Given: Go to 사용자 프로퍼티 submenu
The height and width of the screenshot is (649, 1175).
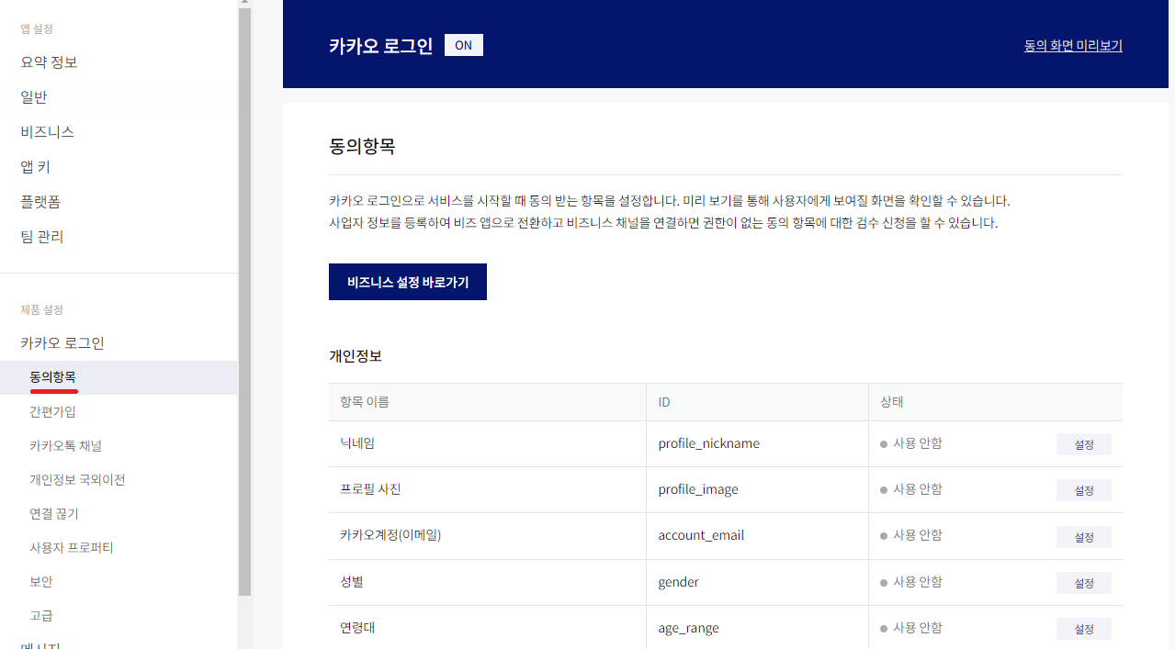Looking at the screenshot, I should click(x=72, y=547).
